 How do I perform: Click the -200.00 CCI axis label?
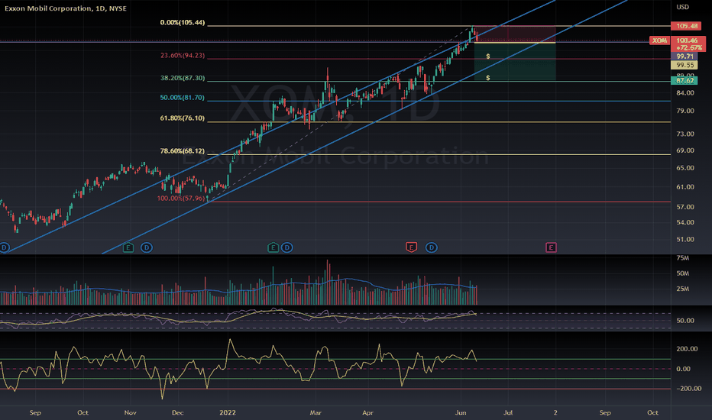pyautogui.click(x=688, y=388)
